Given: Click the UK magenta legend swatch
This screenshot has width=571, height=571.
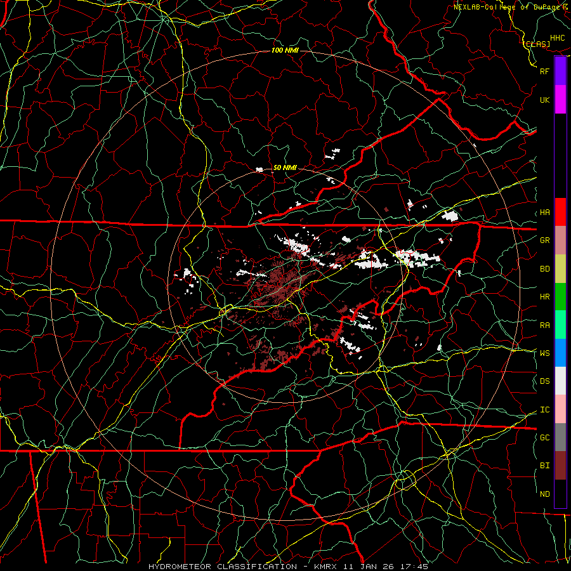Looking at the screenshot, I should point(560,100).
